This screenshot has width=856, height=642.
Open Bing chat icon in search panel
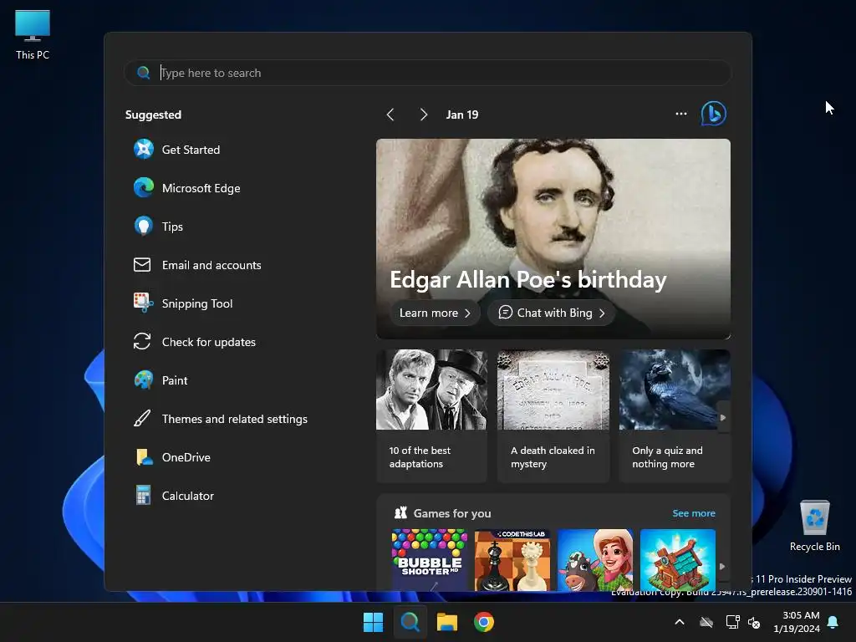coord(714,114)
